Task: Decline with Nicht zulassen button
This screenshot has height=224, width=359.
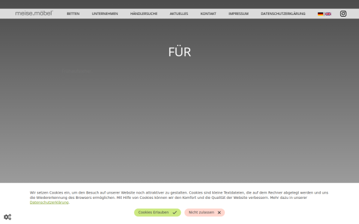Action: pos(205,213)
